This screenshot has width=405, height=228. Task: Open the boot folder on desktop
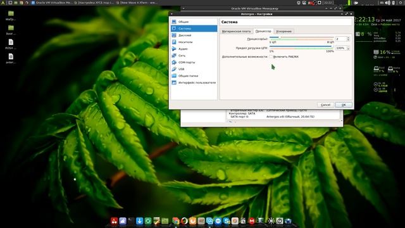pos(11,30)
